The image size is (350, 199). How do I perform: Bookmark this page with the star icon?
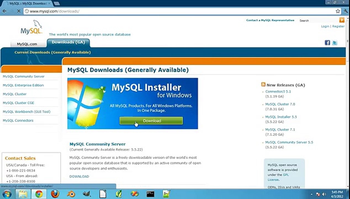point(338,11)
